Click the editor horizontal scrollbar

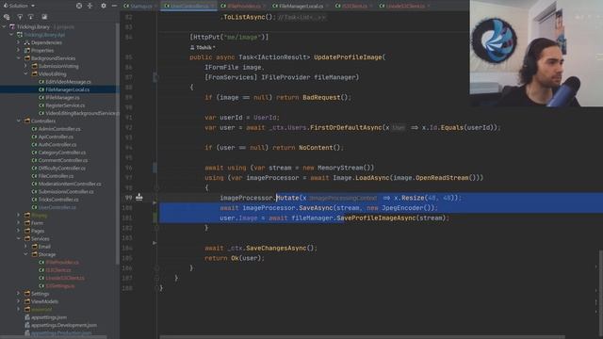362,337
